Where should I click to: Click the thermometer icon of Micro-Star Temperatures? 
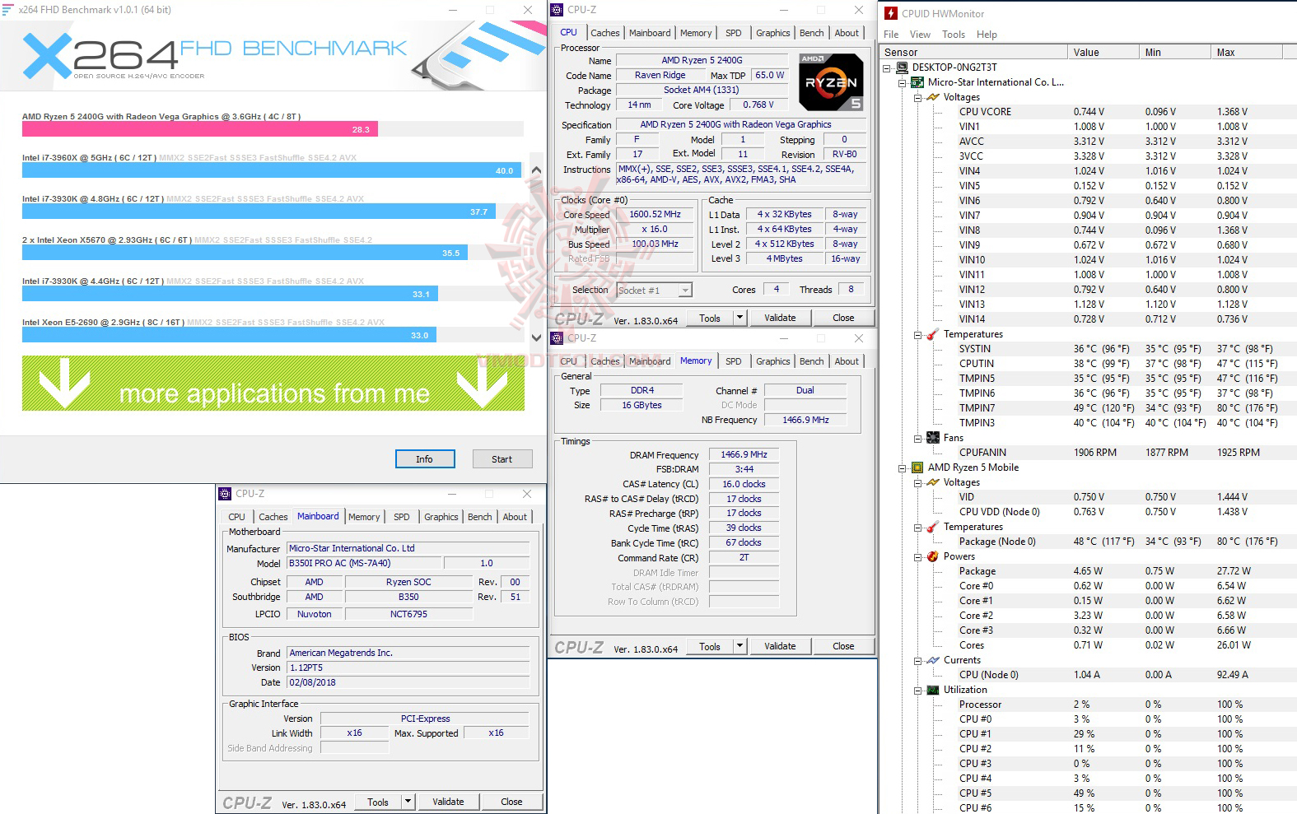click(933, 334)
